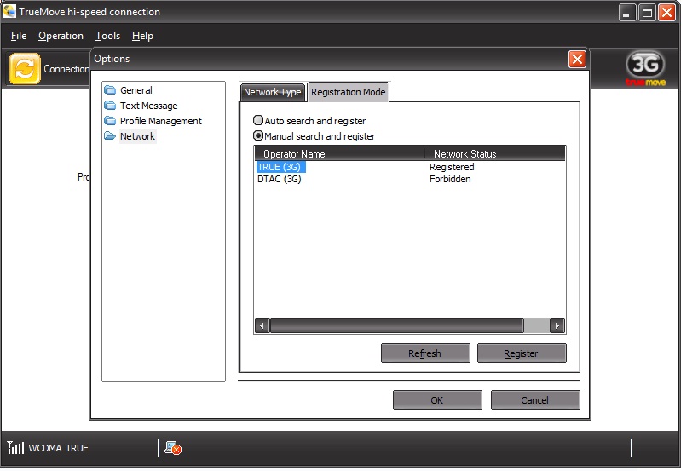The image size is (698, 471).
Task: Minimize the TrueMove main window
Action: tap(626, 13)
